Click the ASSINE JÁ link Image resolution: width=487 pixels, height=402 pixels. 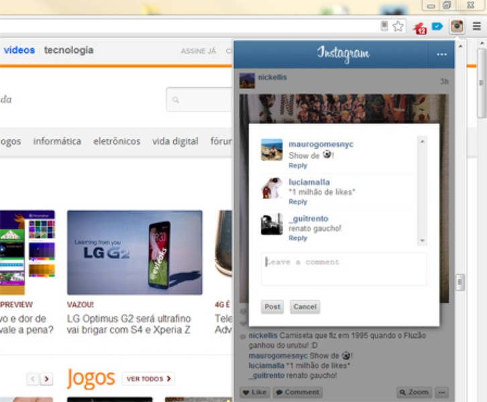[x=199, y=51]
